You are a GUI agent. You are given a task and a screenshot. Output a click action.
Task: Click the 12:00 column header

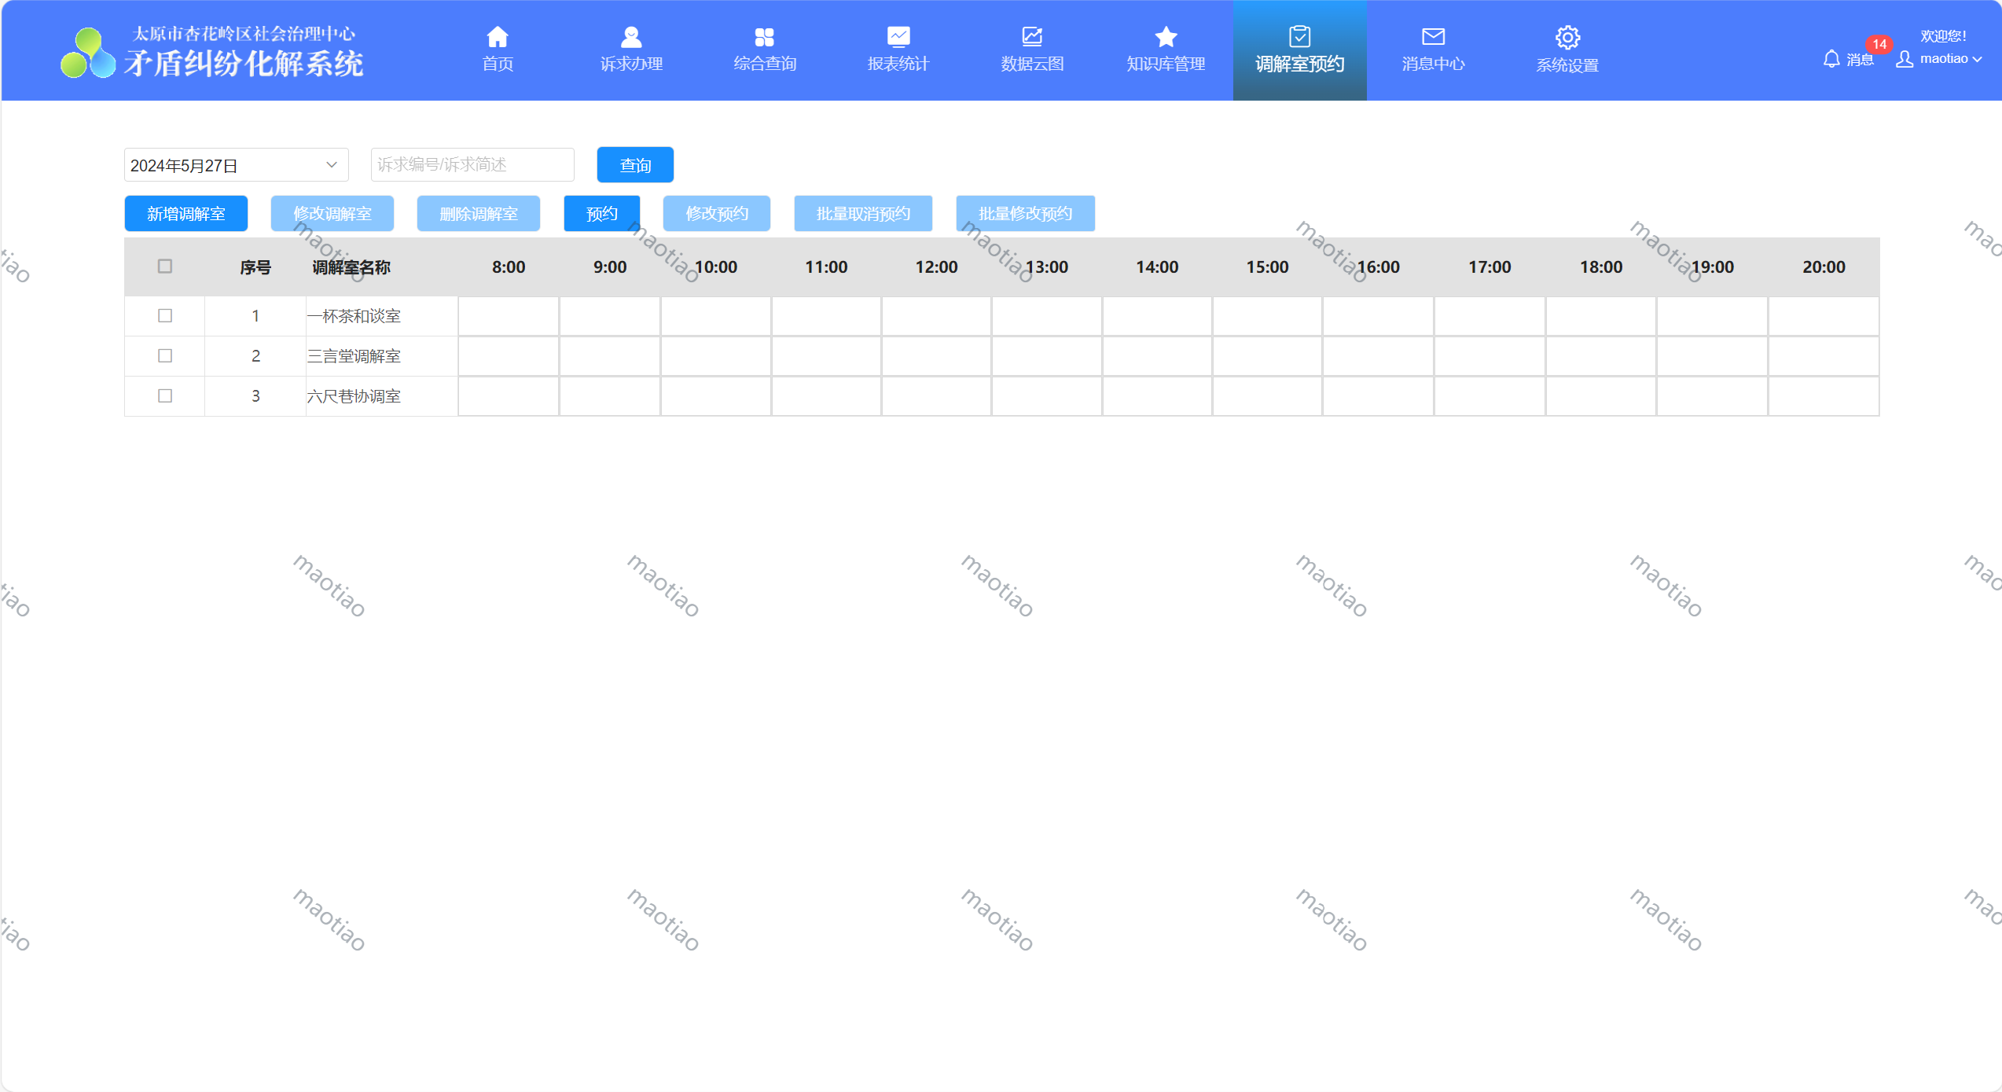[936, 267]
